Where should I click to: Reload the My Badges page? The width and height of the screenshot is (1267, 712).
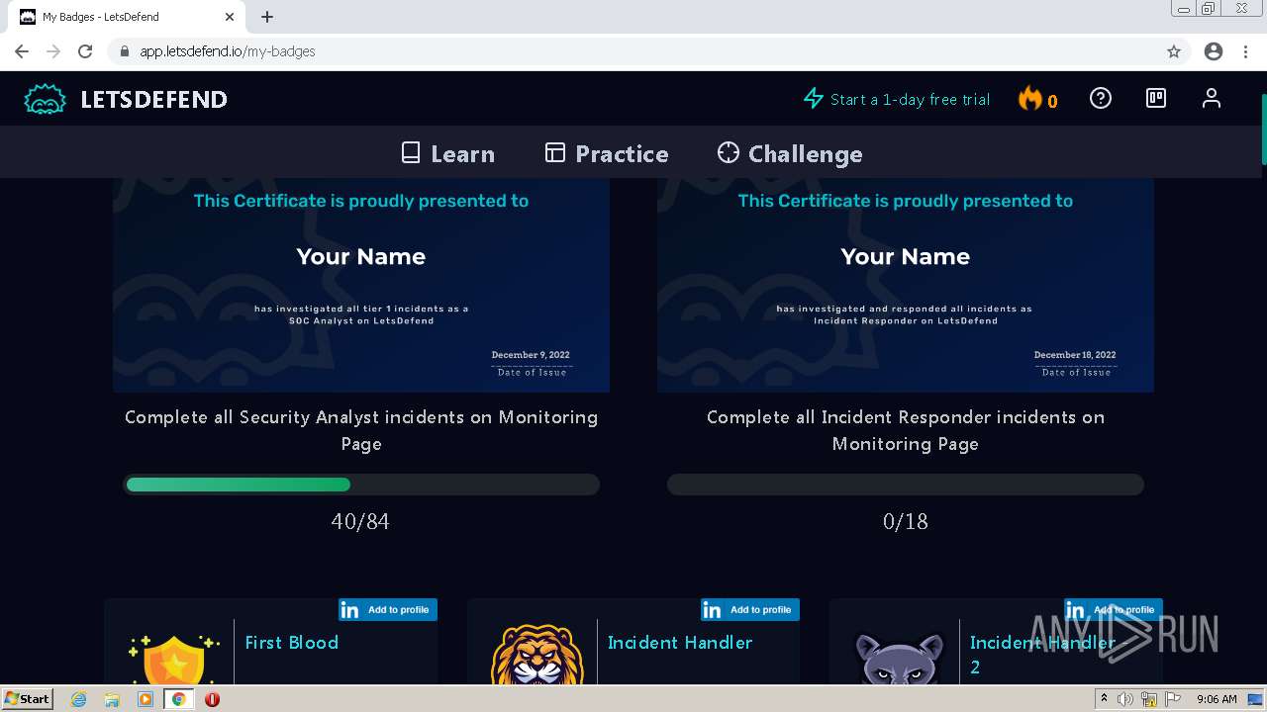[x=85, y=51]
